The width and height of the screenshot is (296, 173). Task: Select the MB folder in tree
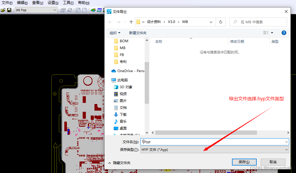120,48
